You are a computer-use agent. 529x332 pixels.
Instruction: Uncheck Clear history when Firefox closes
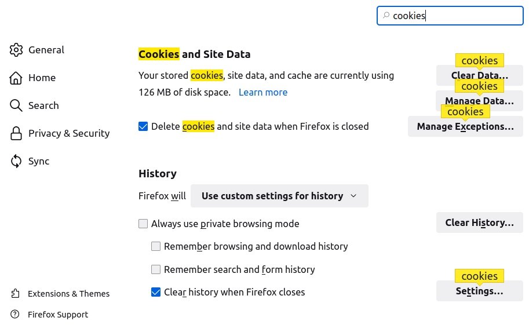click(x=156, y=292)
